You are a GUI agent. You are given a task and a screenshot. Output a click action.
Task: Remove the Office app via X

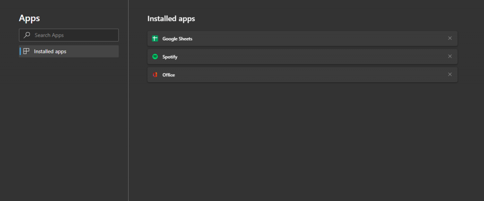[x=450, y=74]
